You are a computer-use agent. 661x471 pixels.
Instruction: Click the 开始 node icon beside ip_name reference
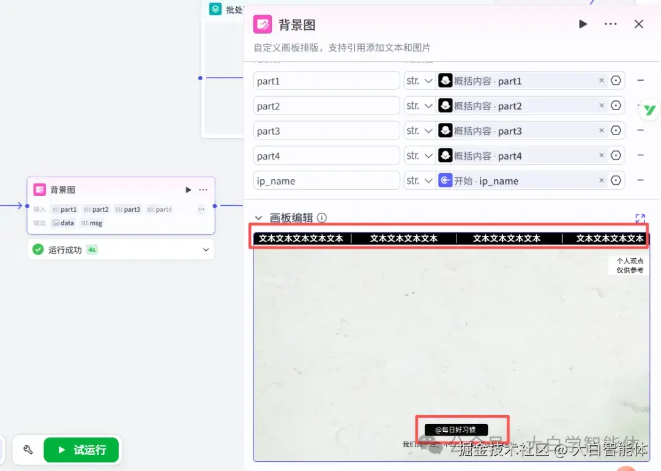(x=445, y=180)
